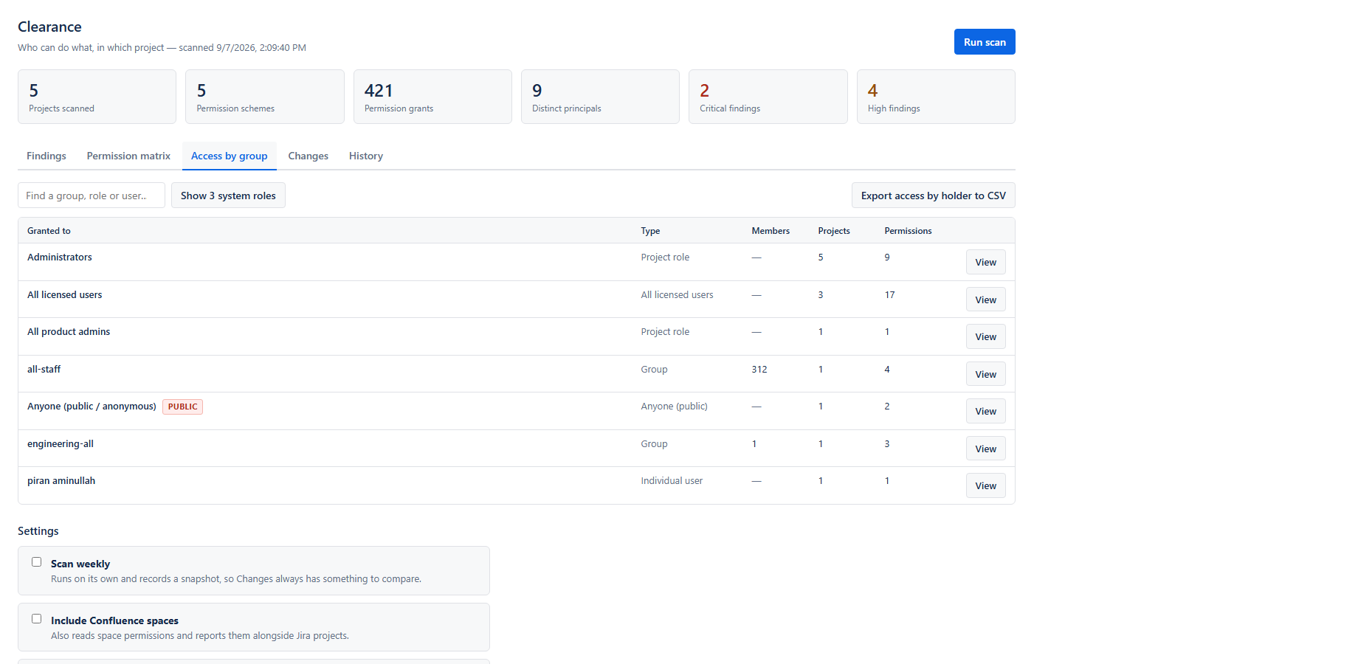1358x664 pixels.
Task: Select the Access by group tab
Action: pyautogui.click(x=230, y=156)
